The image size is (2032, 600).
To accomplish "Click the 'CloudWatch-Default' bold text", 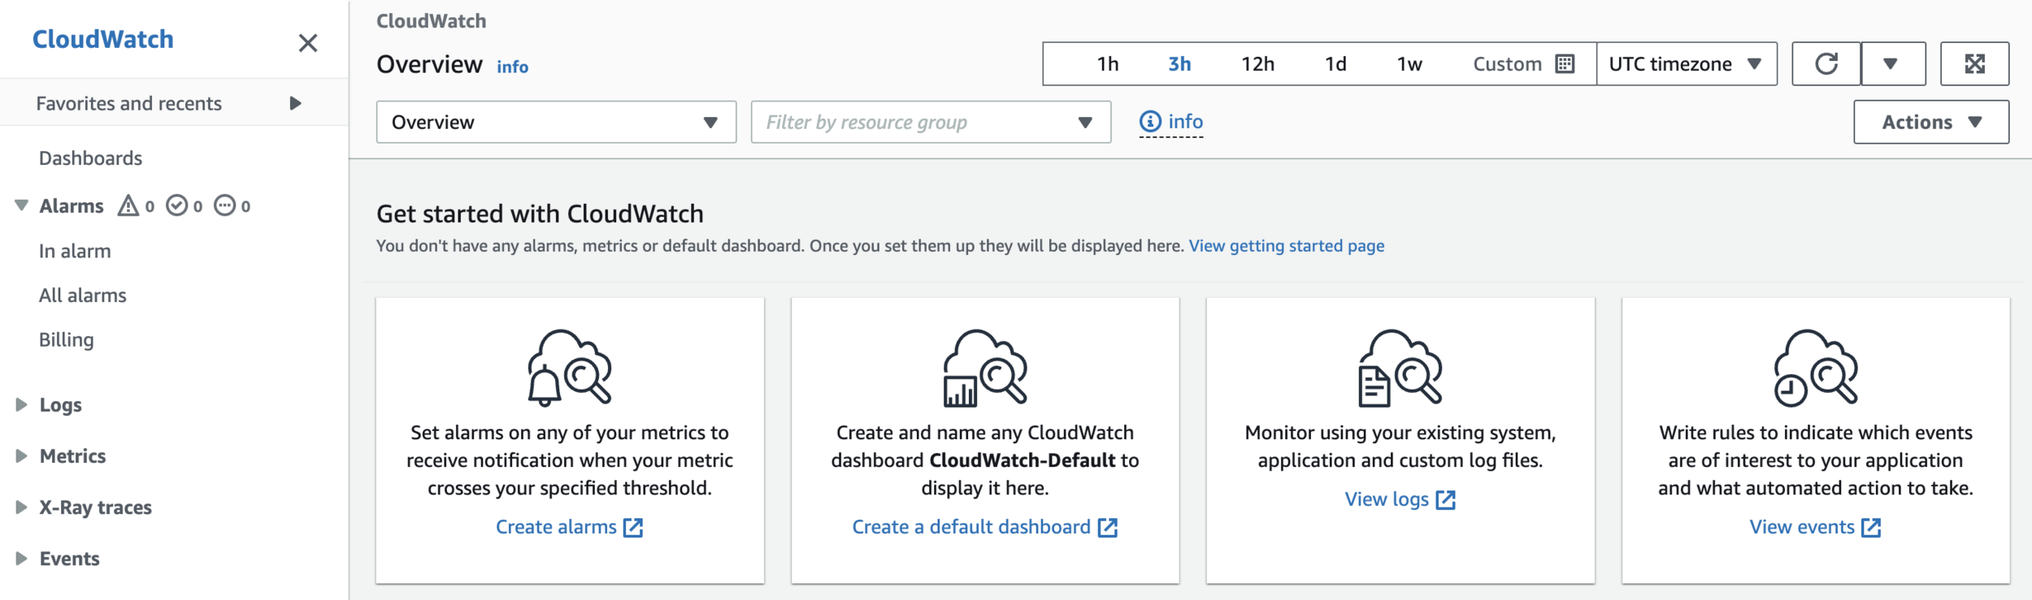I will tap(1023, 460).
